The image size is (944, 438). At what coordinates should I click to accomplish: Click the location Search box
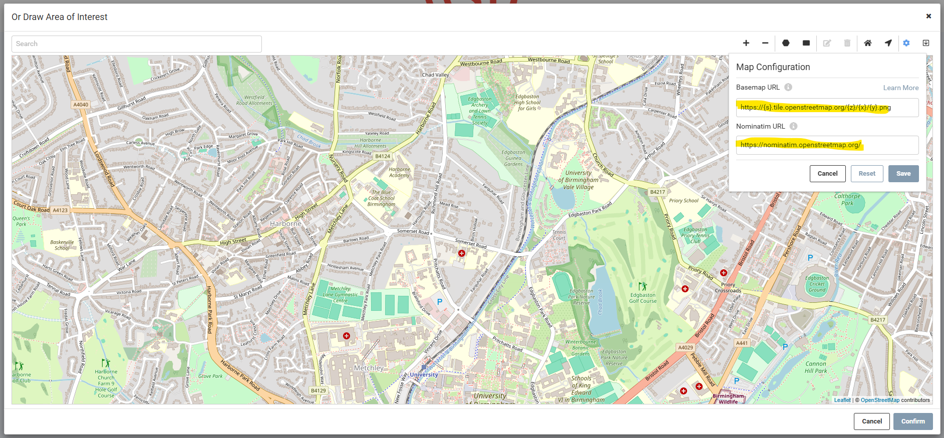[137, 44]
